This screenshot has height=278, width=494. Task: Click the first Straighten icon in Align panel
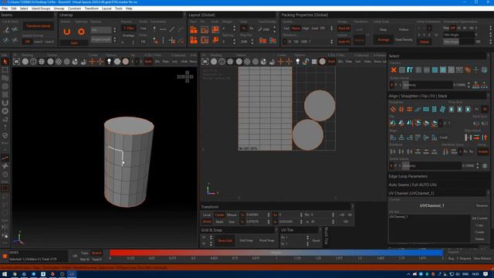393,109
